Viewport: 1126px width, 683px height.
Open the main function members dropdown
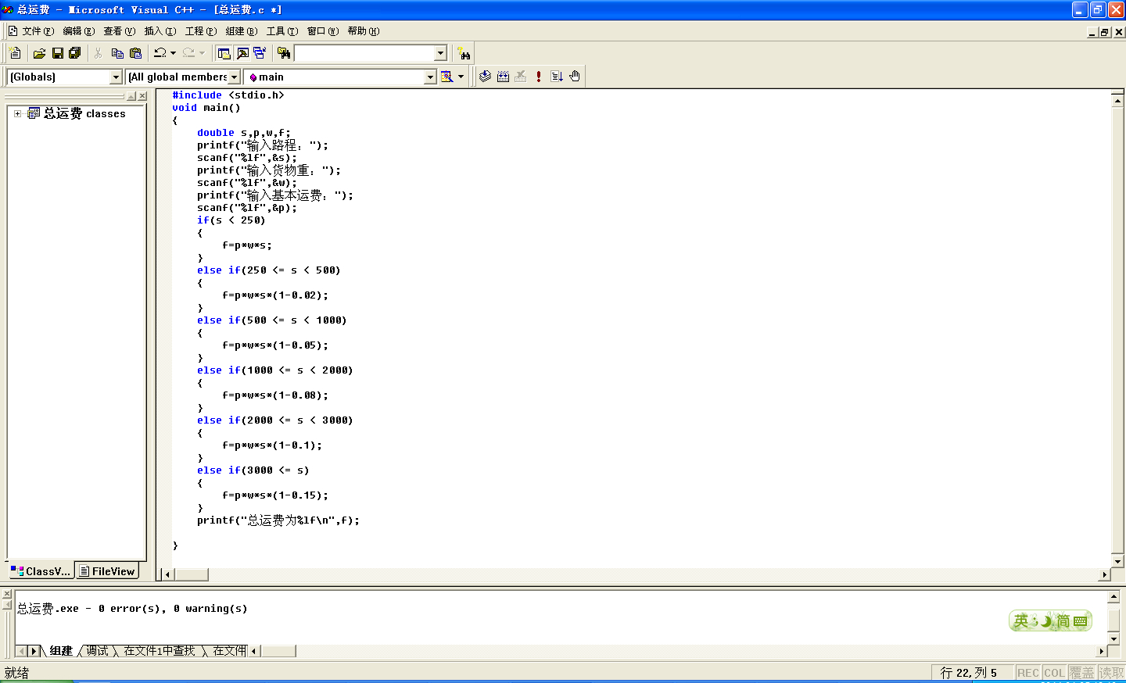(430, 77)
